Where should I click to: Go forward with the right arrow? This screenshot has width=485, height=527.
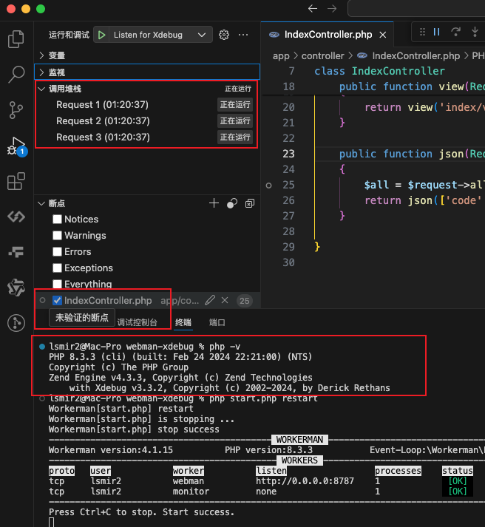pyautogui.click(x=332, y=8)
